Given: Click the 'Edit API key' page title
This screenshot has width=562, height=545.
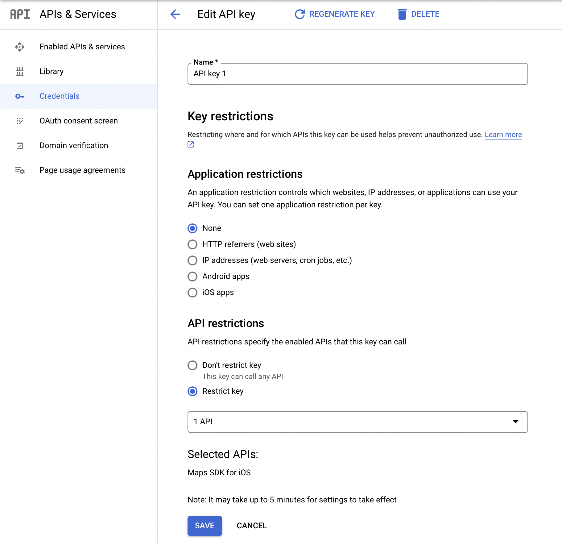Looking at the screenshot, I should (226, 14).
